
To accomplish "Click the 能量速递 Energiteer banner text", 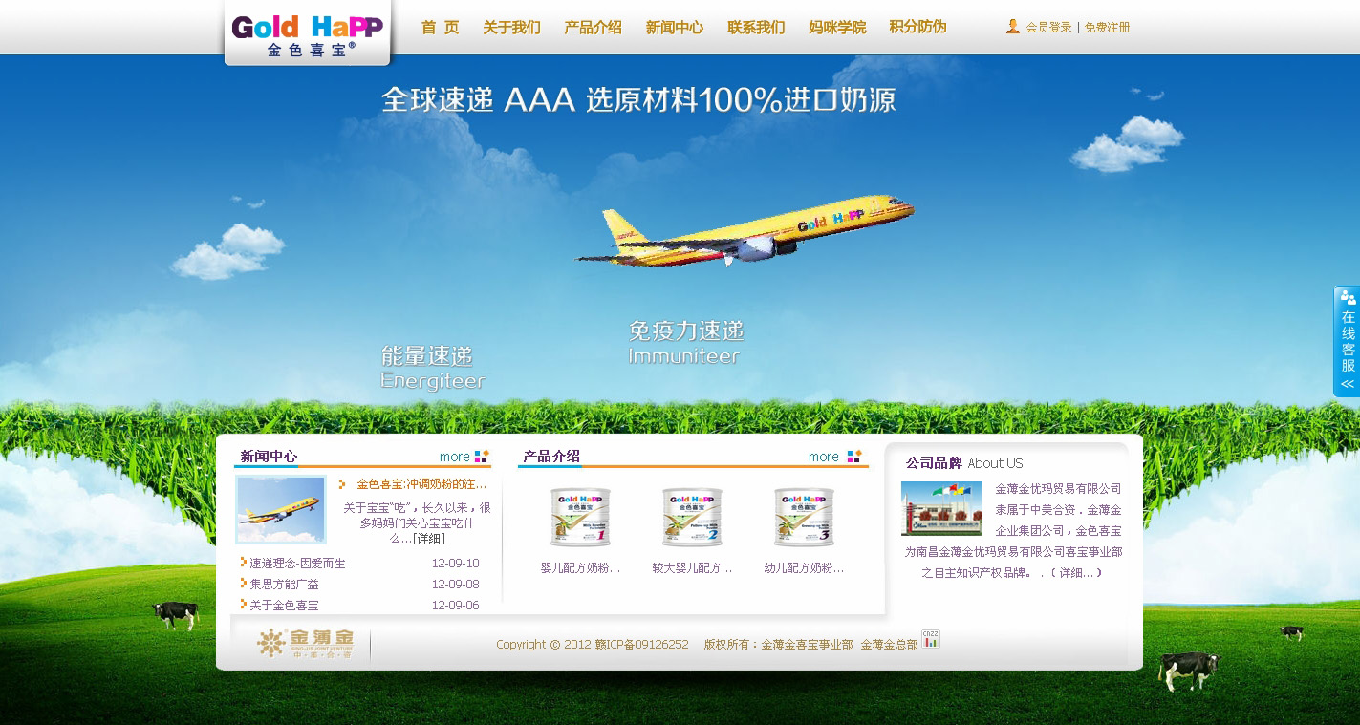I will (432, 368).
